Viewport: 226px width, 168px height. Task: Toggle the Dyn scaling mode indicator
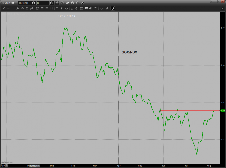pos(3,166)
